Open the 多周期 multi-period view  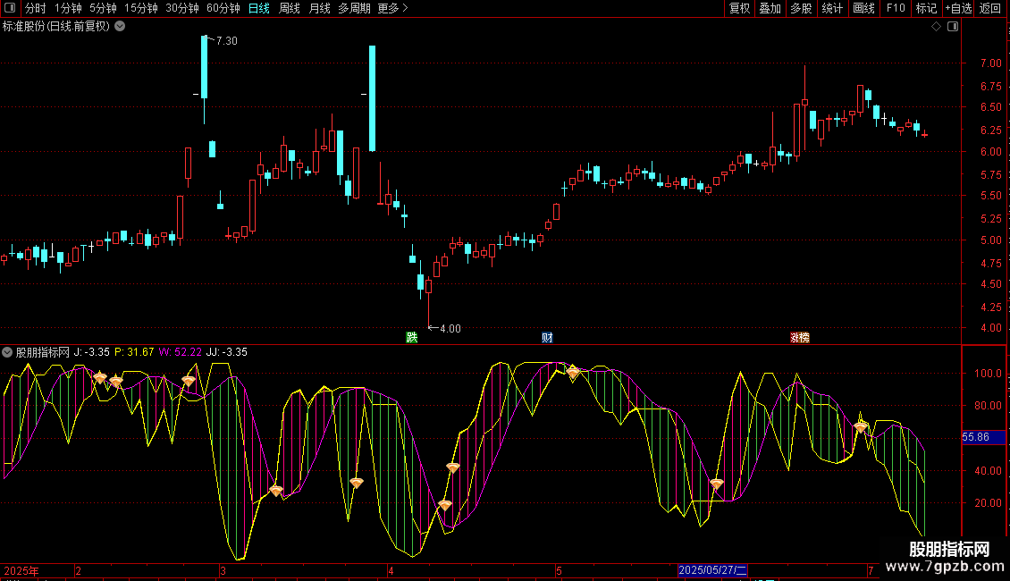(354, 8)
